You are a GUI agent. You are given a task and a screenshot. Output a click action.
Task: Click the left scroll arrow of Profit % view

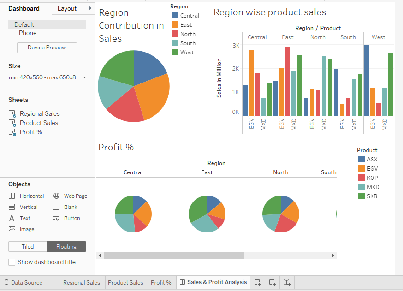click(100, 255)
